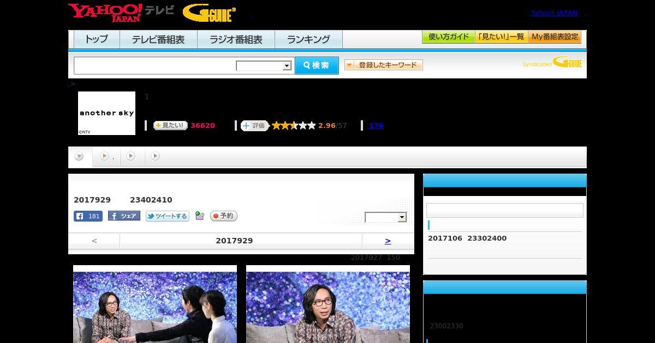The width and height of the screenshot is (655, 343).
Task: Click the 見たい! plus button
Action: point(170,126)
